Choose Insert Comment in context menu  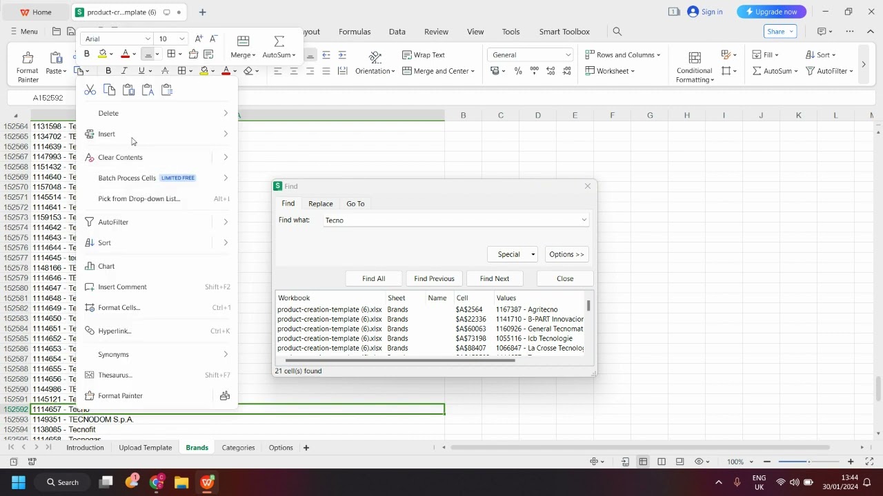click(x=157, y=287)
